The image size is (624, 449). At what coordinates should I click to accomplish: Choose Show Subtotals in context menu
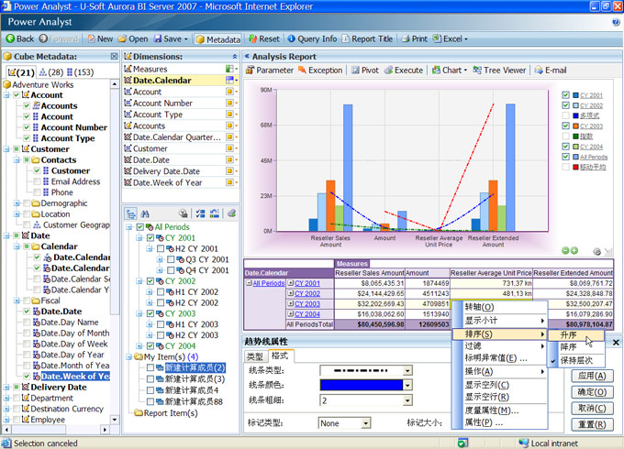(499, 321)
